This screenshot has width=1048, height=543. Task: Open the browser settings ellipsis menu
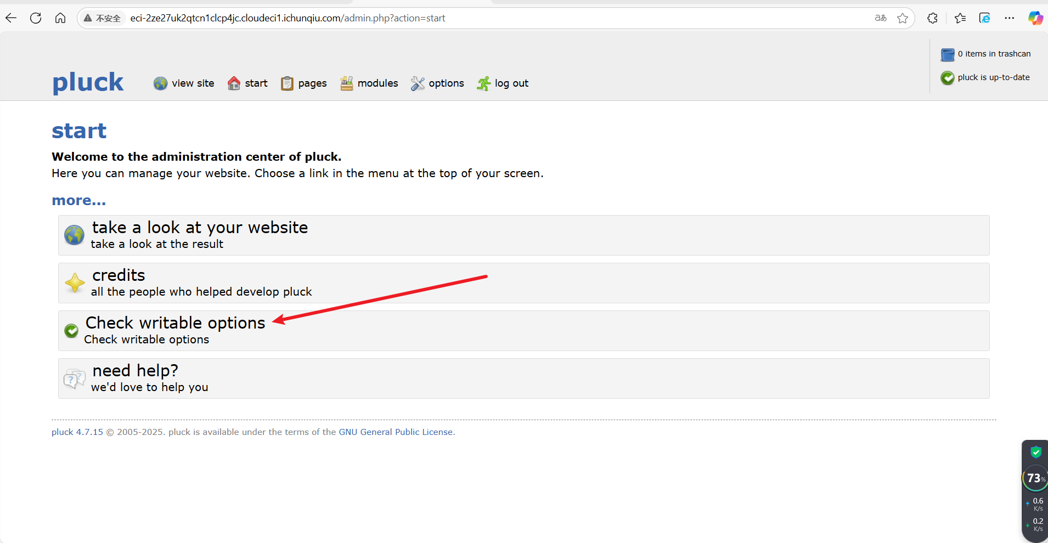(1010, 18)
